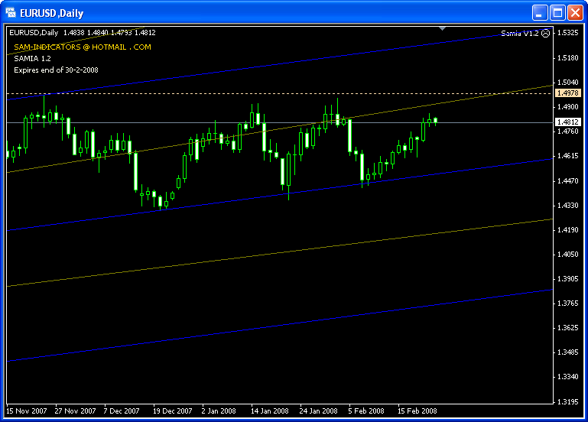
Task: Click the 5 Feb 2008 date label
Action: 366,411
